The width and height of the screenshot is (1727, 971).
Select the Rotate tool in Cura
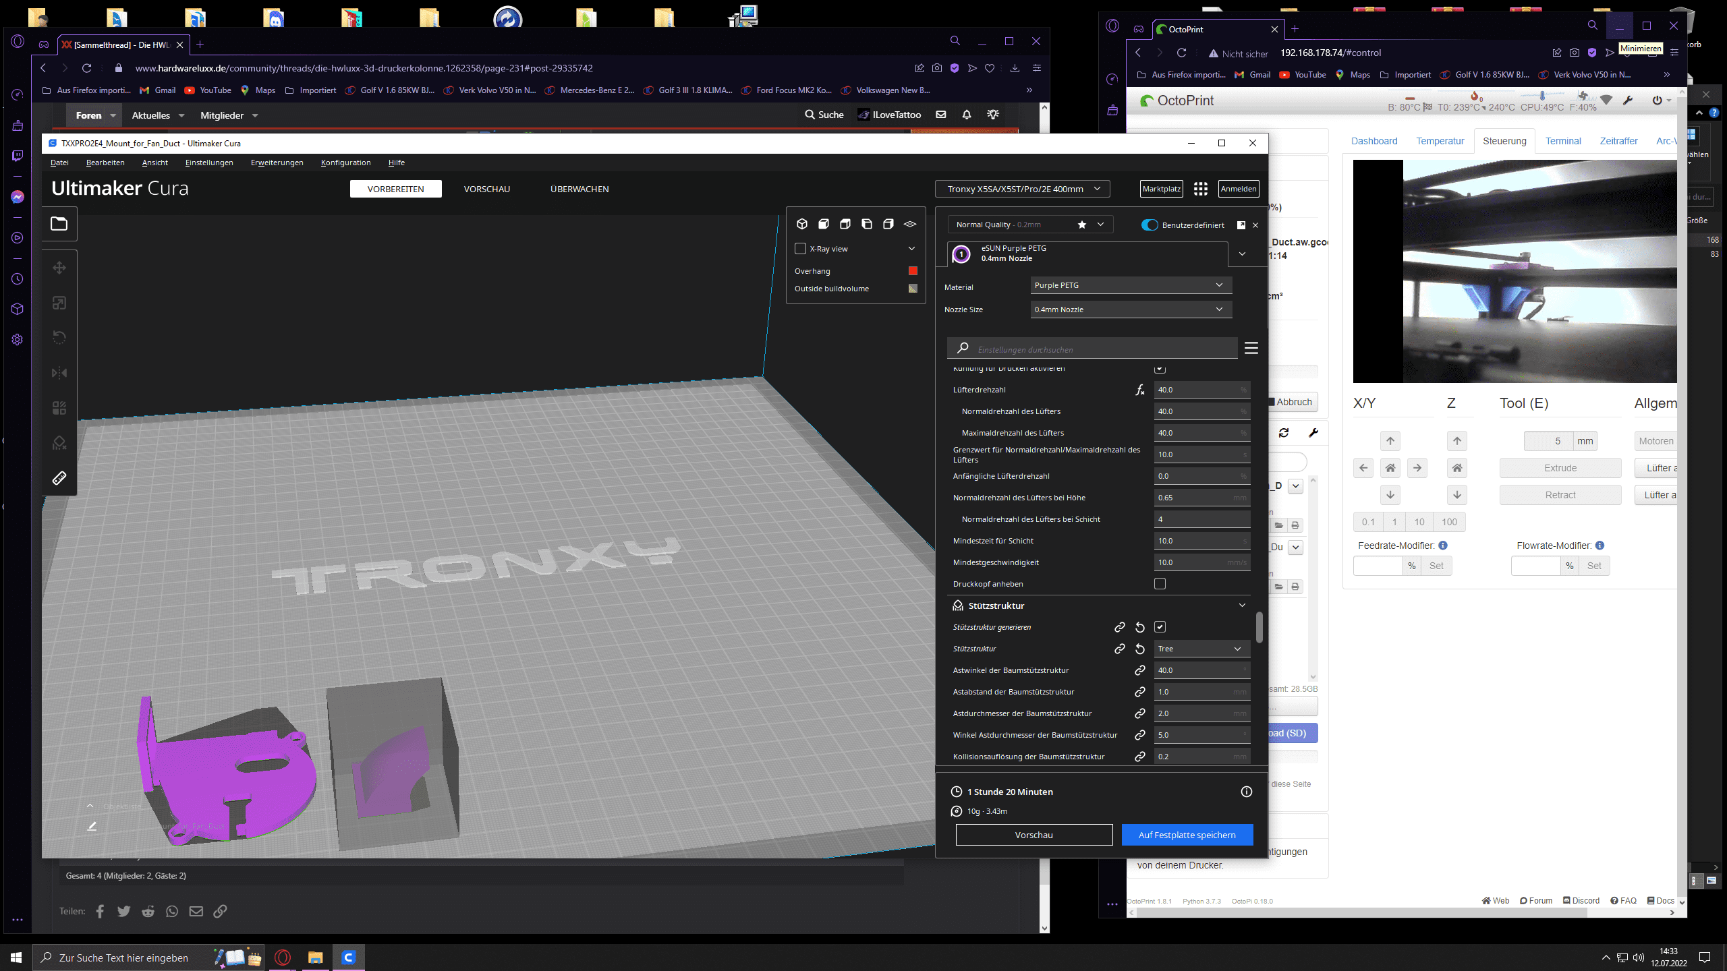pos(59,338)
